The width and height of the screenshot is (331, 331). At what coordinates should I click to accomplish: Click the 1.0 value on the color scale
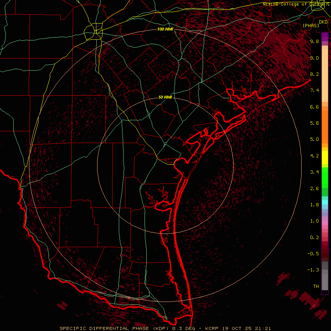pos(314,221)
